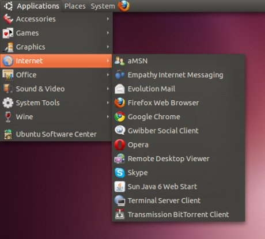Click the Ubuntu Software Center icon

coord(8,134)
